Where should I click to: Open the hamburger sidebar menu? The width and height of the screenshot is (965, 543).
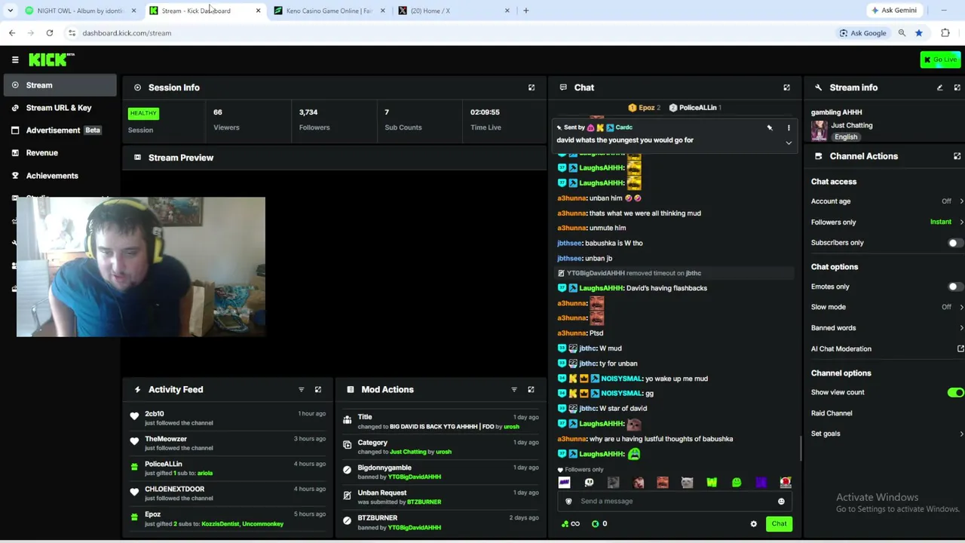pyautogui.click(x=15, y=60)
